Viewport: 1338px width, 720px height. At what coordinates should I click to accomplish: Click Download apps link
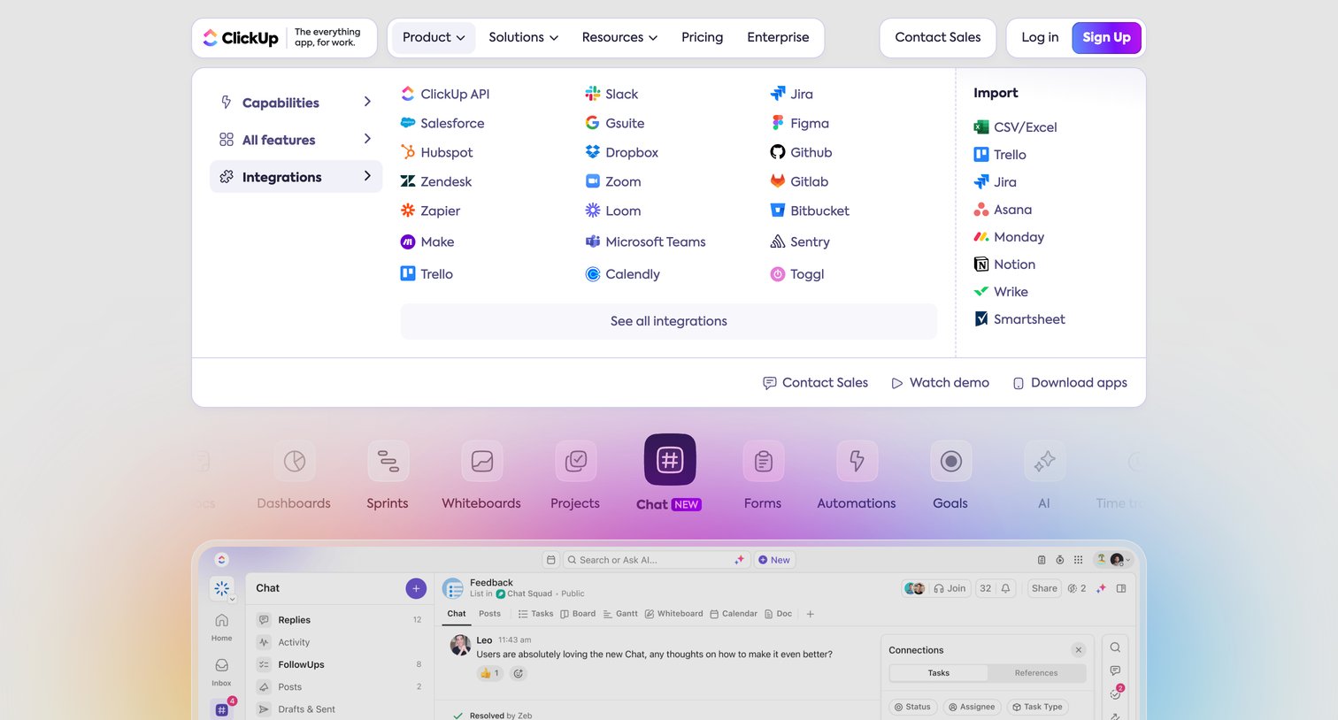[1069, 383]
